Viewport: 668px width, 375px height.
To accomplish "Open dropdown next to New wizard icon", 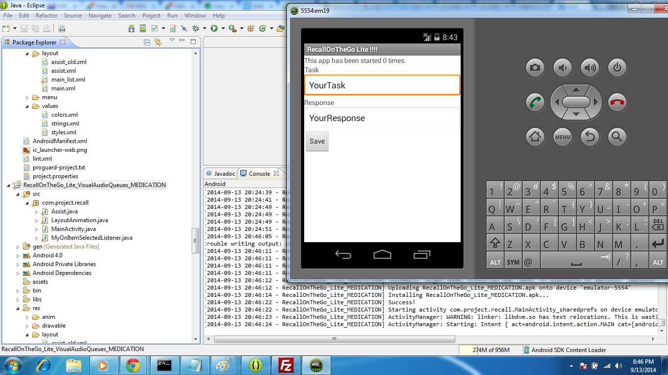I will 15,28.
